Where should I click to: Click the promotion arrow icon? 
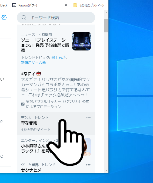click(x=23, y=104)
